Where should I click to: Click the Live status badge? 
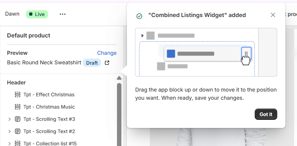(x=37, y=14)
